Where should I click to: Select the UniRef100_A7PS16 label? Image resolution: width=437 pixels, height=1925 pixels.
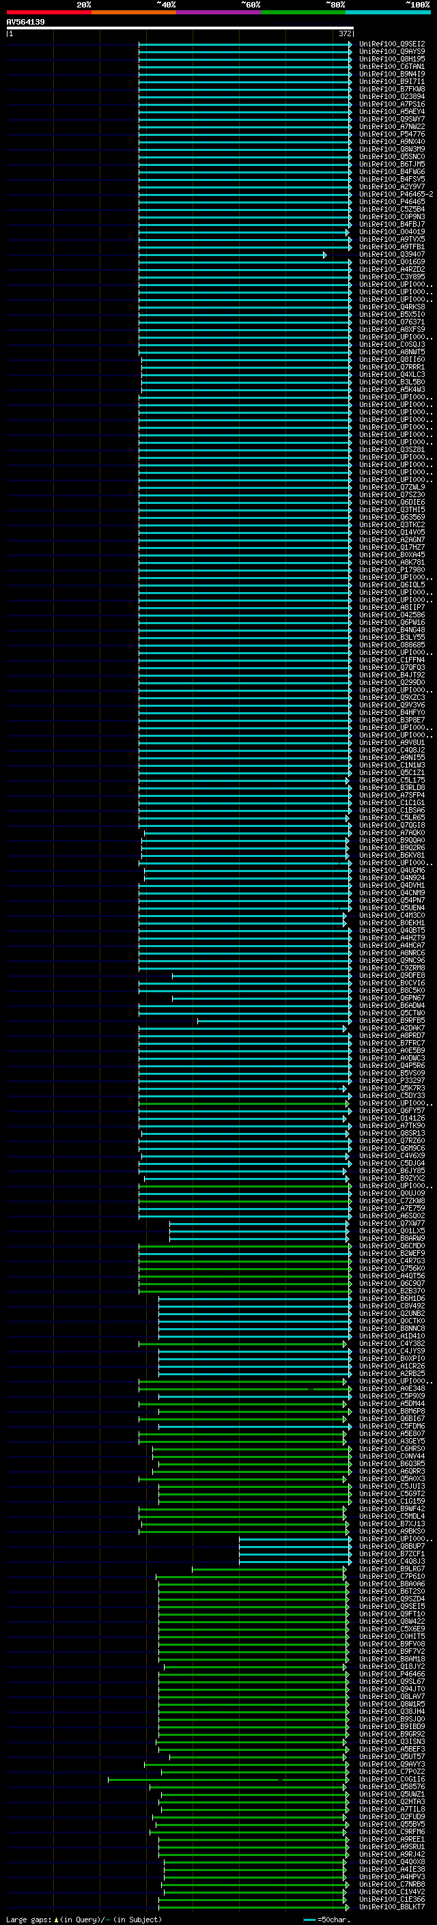point(392,104)
